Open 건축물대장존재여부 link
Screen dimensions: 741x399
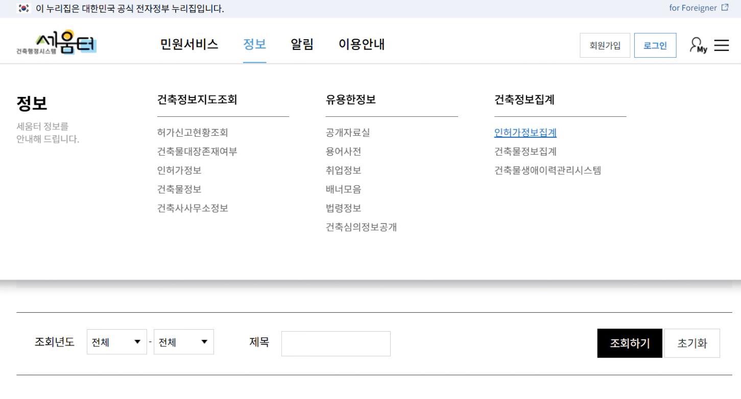click(197, 152)
